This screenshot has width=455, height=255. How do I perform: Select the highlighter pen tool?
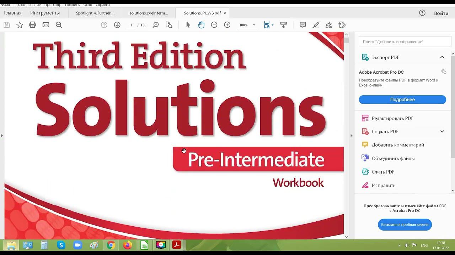coord(316,25)
